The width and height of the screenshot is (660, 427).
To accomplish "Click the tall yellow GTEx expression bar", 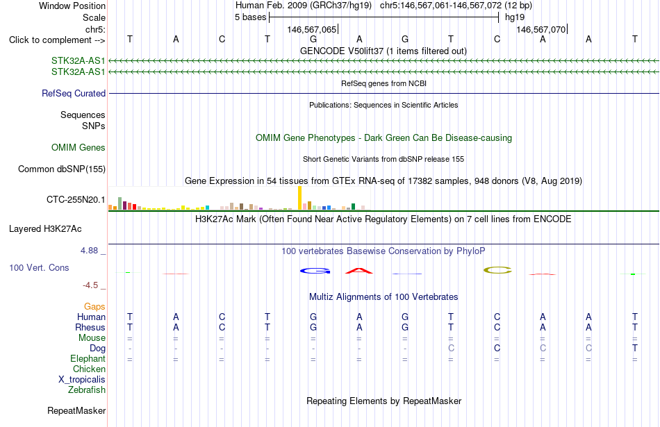I will tap(299, 198).
